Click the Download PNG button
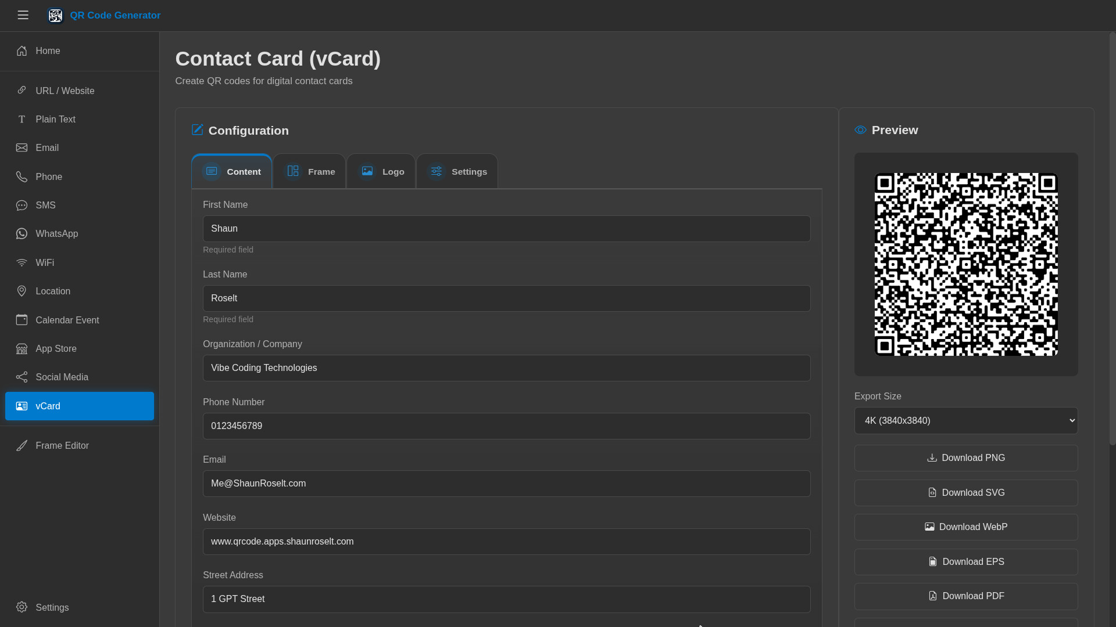1116x627 pixels. 966,458
